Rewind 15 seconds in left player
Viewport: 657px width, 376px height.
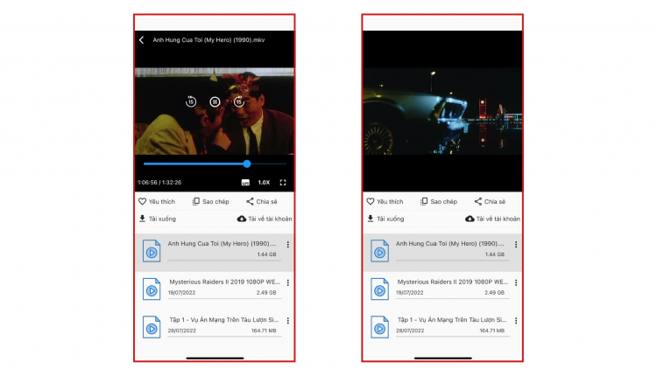191,101
